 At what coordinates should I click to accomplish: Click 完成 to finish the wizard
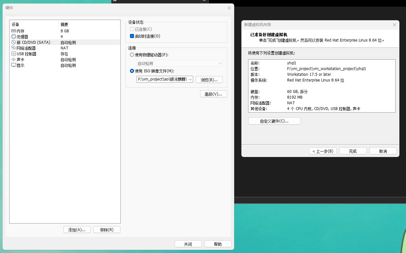click(353, 151)
